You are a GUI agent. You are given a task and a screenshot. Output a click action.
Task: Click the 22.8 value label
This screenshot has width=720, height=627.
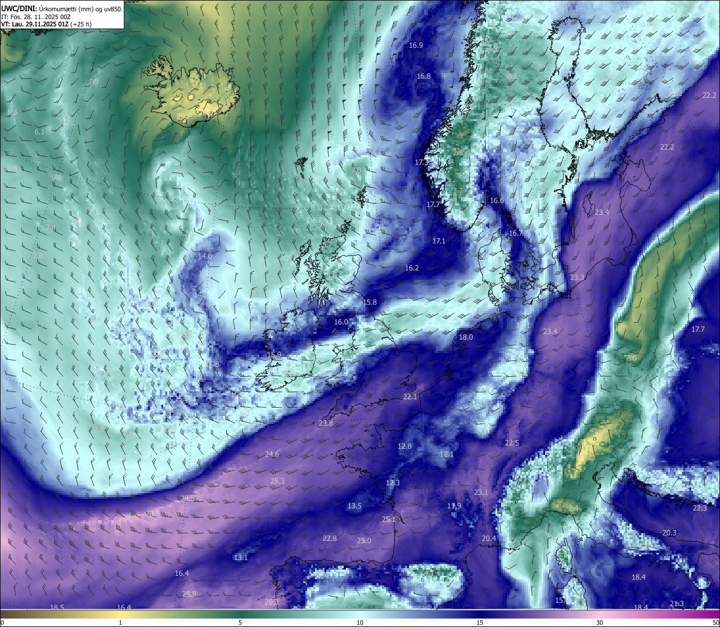click(x=330, y=539)
